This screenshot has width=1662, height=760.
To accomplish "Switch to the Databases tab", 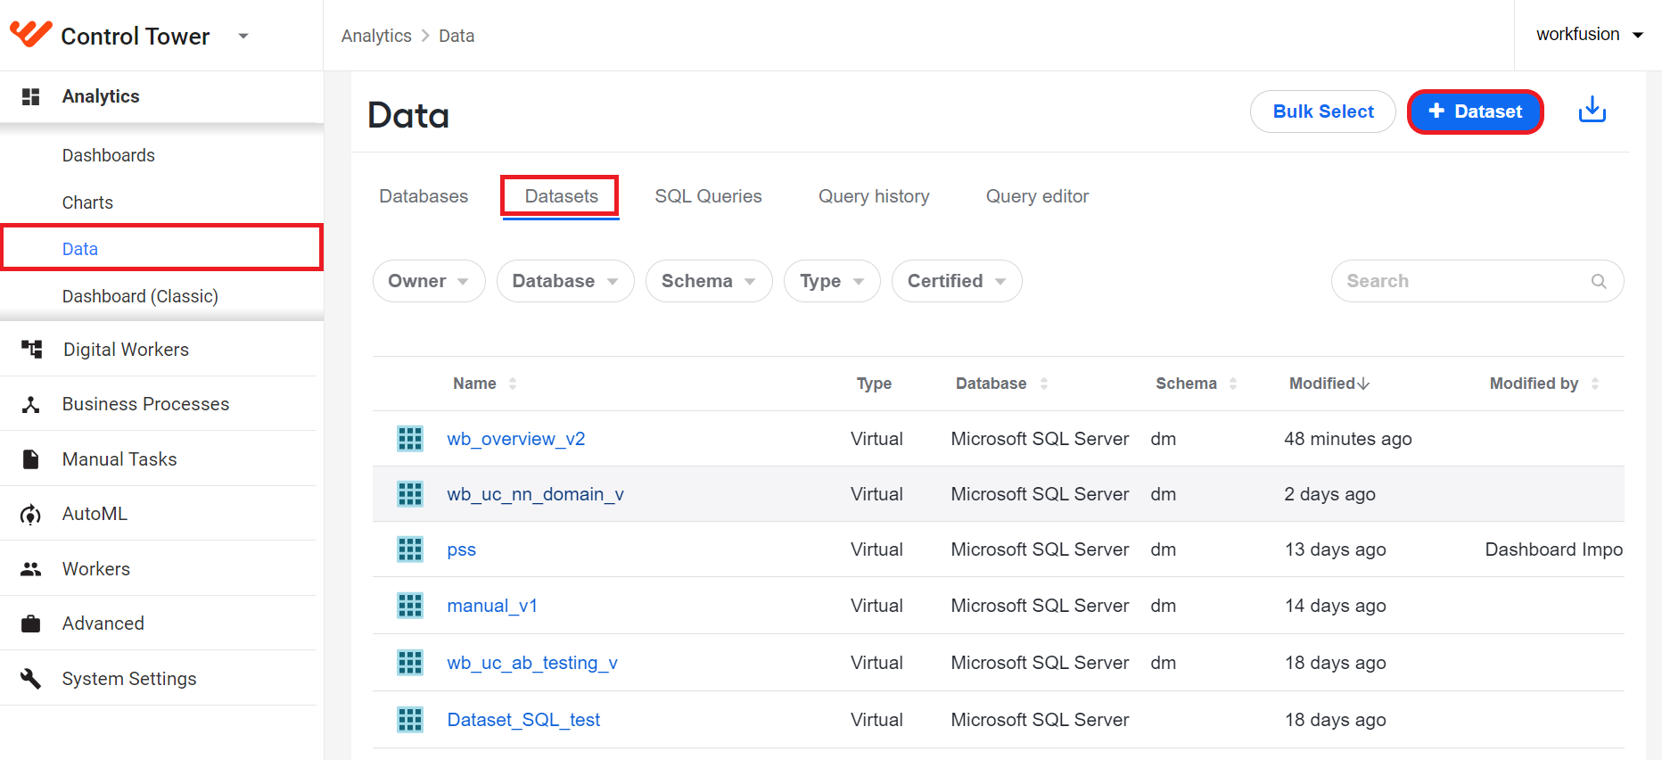I will tap(424, 196).
